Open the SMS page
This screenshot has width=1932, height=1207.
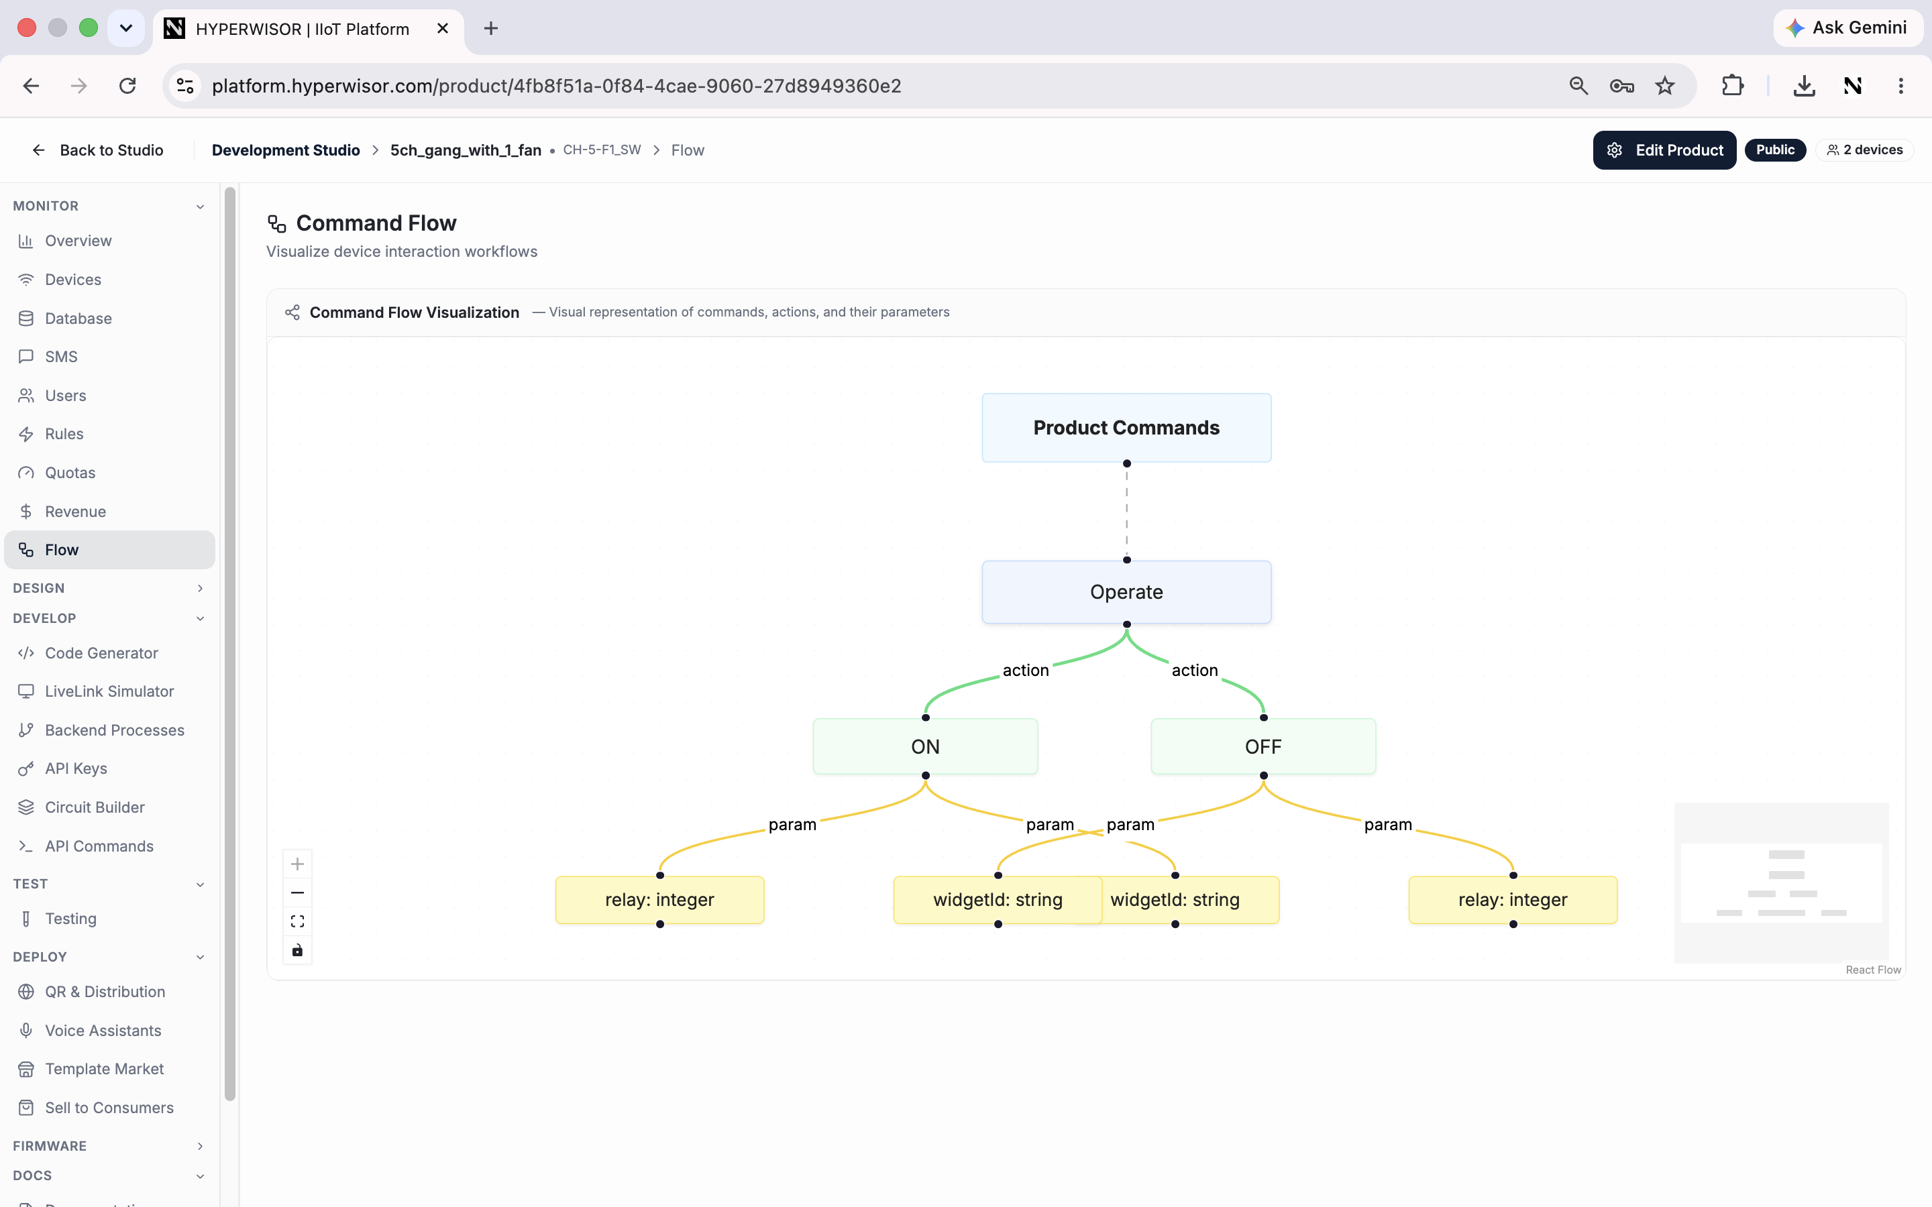[109, 356]
